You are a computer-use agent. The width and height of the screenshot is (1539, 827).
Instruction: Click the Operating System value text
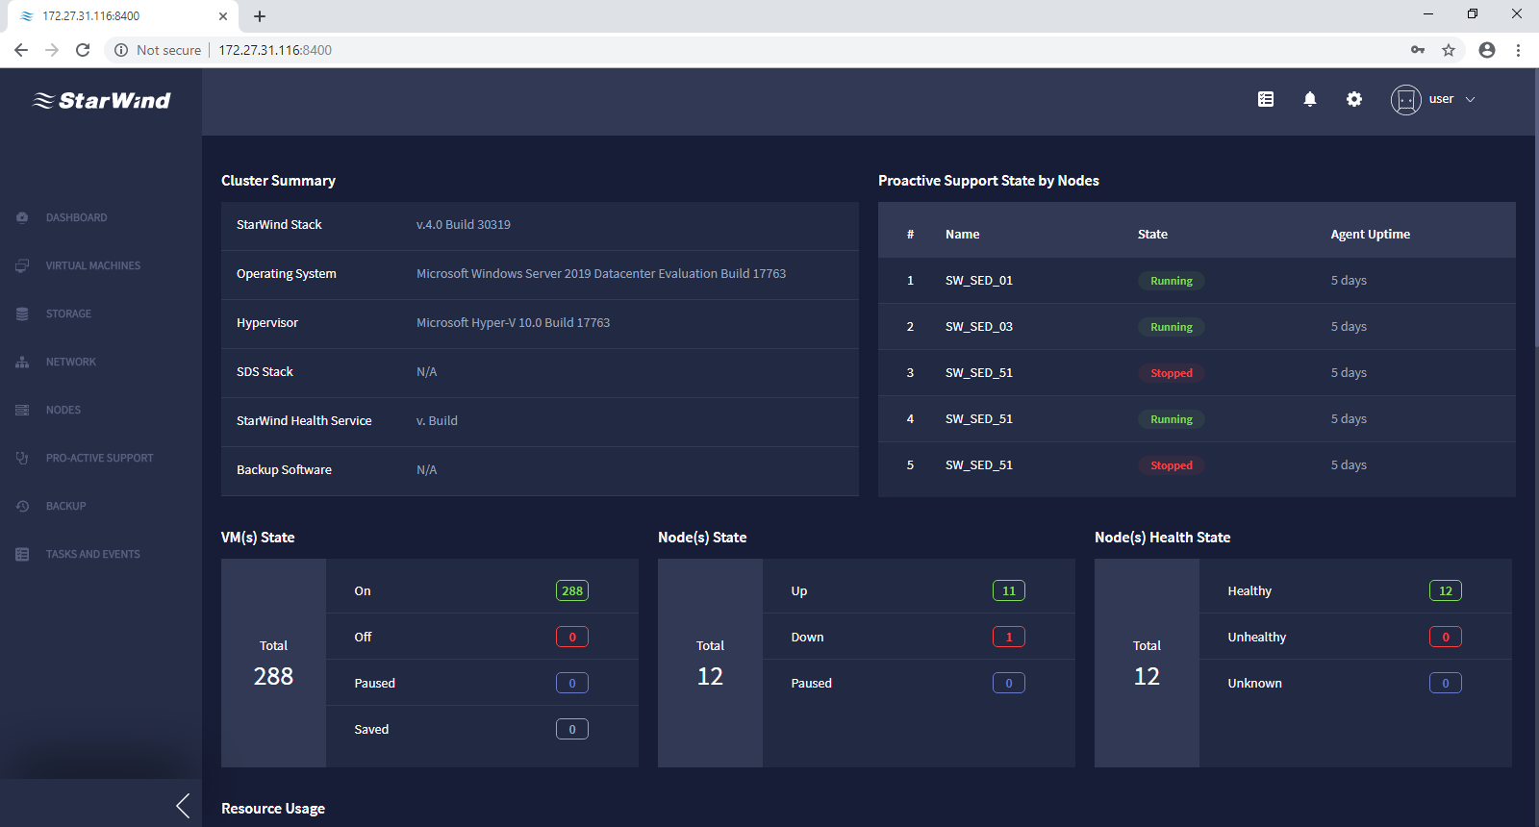pos(601,274)
